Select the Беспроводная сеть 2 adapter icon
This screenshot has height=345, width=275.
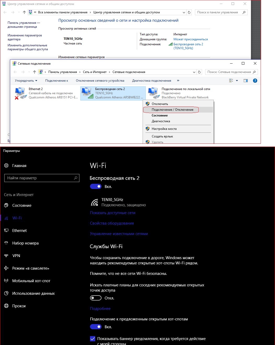(x=87, y=93)
